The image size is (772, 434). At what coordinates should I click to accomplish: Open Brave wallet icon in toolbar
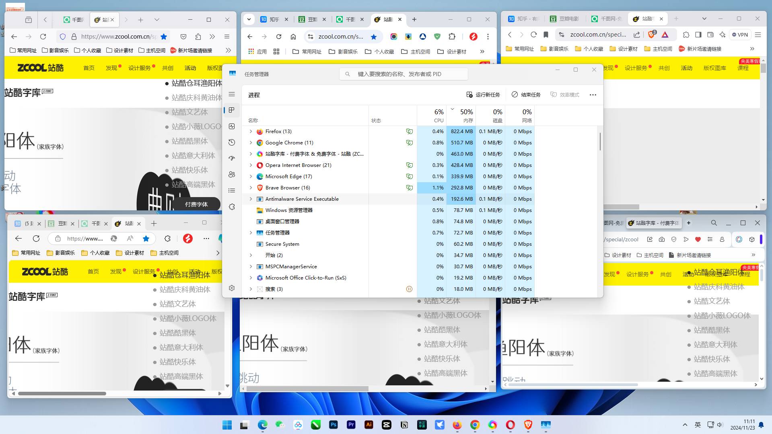(x=710, y=35)
